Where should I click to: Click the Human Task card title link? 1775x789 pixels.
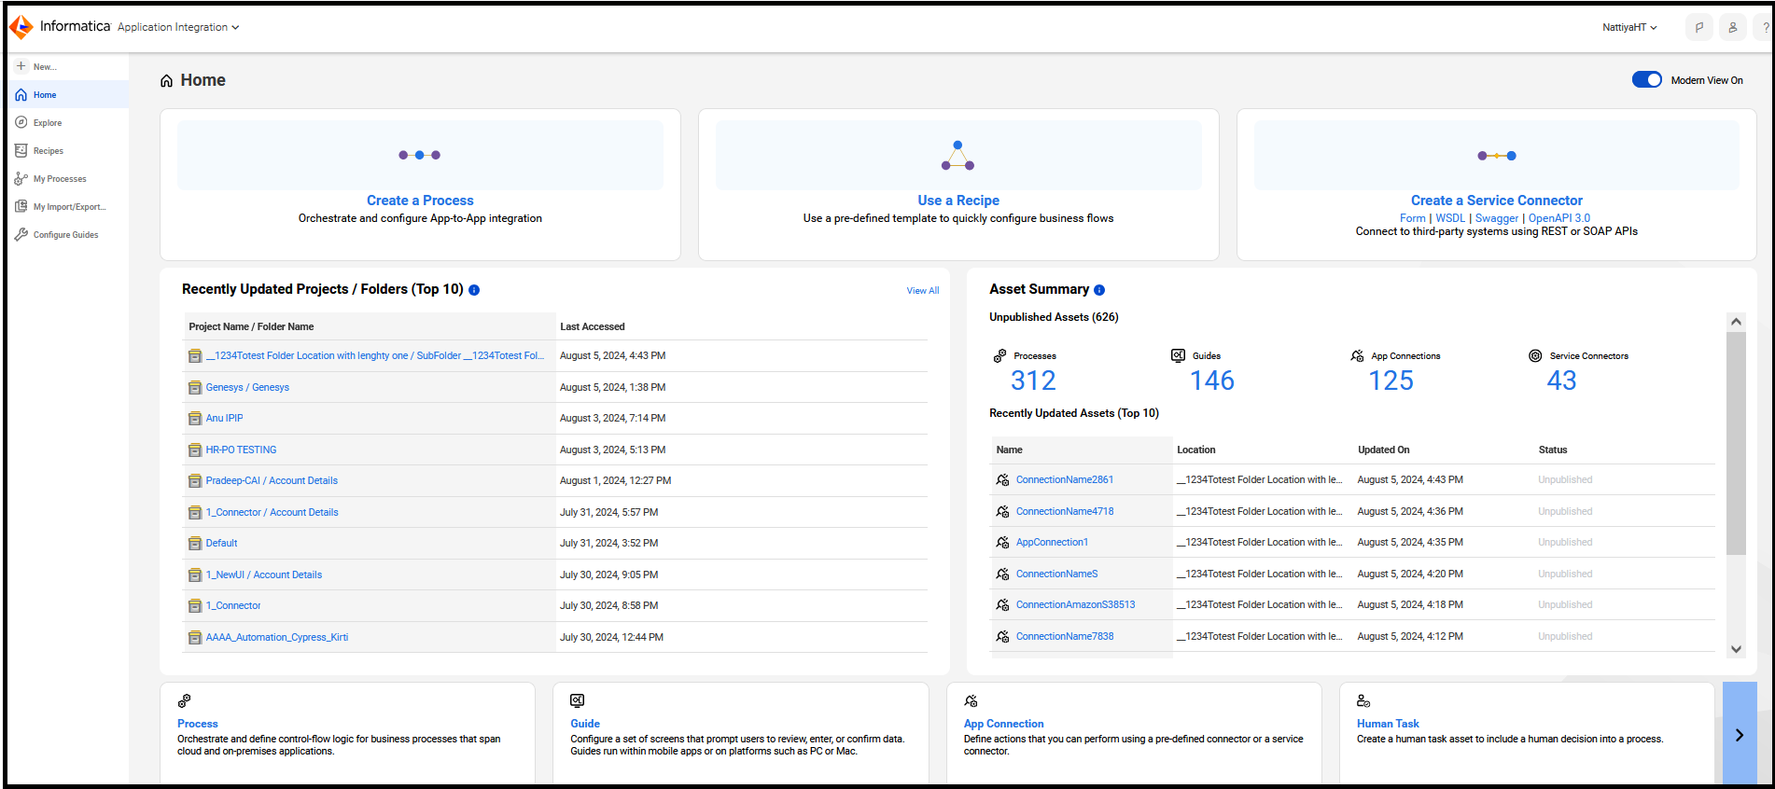(1388, 724)
